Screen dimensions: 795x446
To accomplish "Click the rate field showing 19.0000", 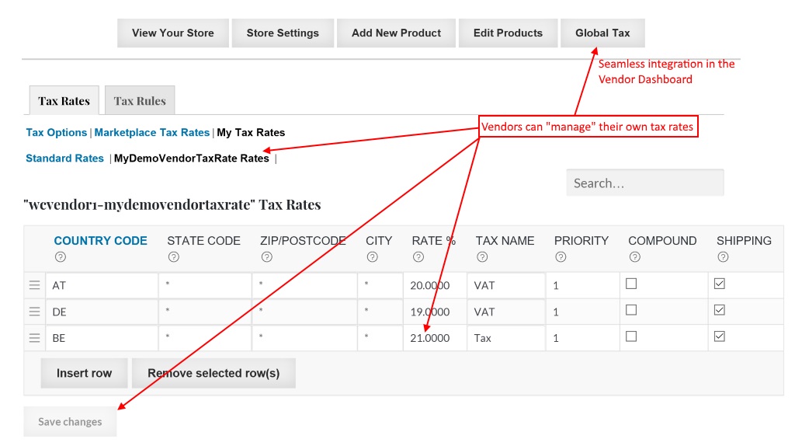I will point(434,312).
